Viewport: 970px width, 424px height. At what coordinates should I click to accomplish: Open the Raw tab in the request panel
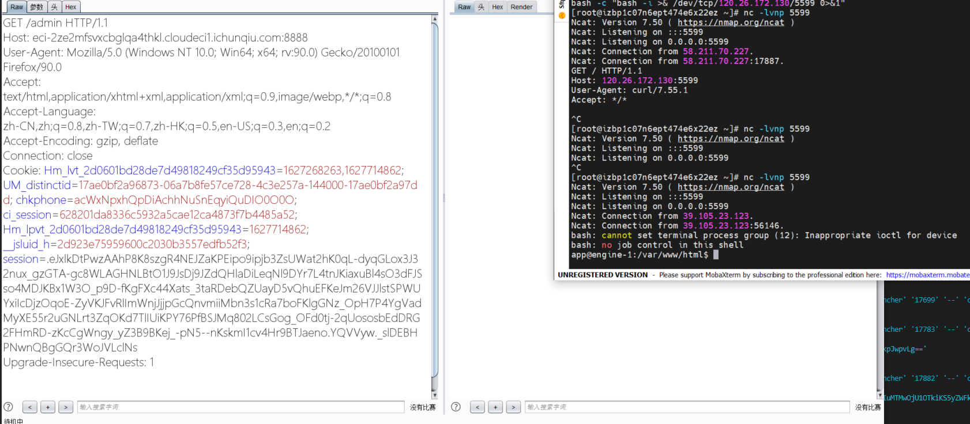click(17, 7)
